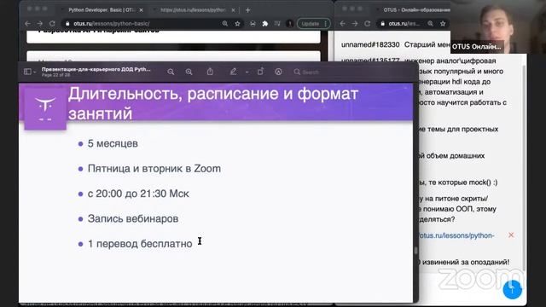
Task: Bookmark the page with left Chrome's star
Action: (237, 23)
